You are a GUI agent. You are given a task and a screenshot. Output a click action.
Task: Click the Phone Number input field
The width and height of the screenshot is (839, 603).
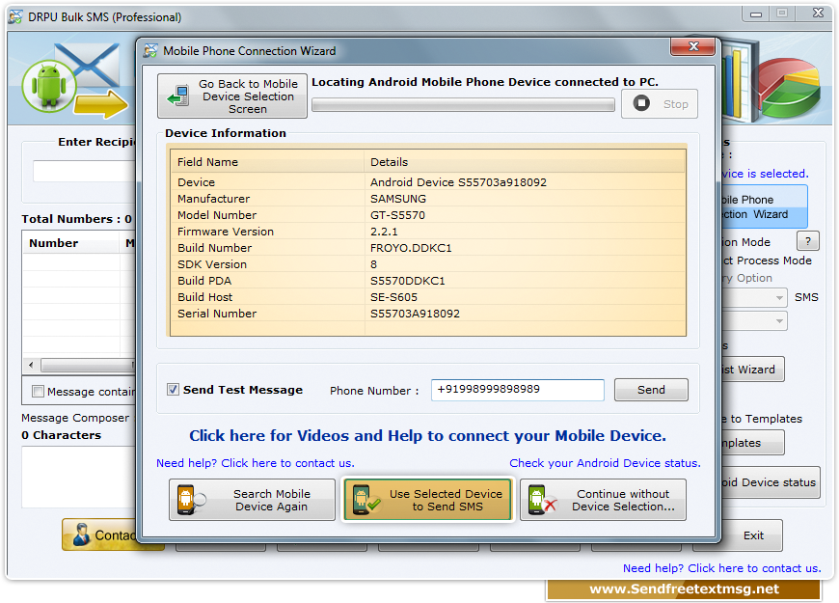[x=518, y=390]
